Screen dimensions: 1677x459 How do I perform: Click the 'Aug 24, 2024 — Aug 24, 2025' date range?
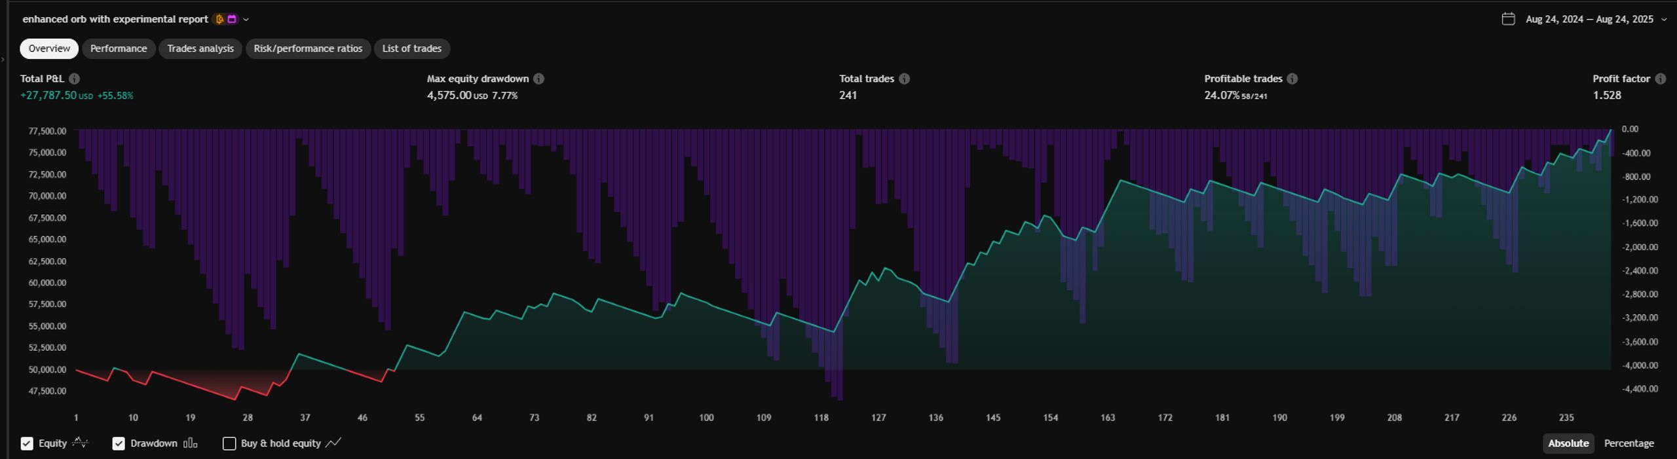click(x=1589, y=19)
